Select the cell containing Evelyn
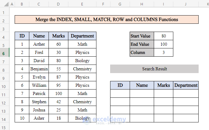The height and width of the screenshot is (130, 209). (x=39, y=77)
